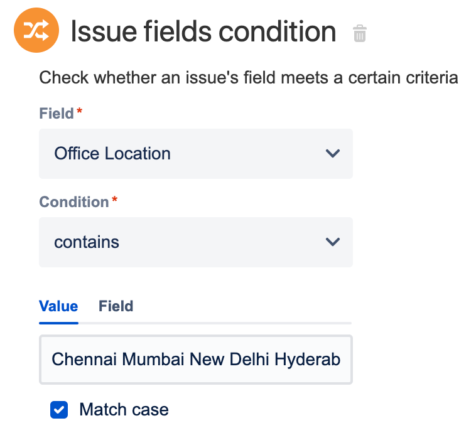476x428 pixels.
Task: Open the contains condition dropdown
Action: click(x=196, y=242)
